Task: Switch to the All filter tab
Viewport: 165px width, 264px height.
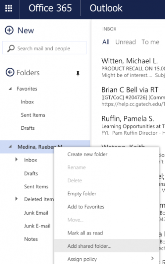Action: pyautogui.click(x=106, y=42)
